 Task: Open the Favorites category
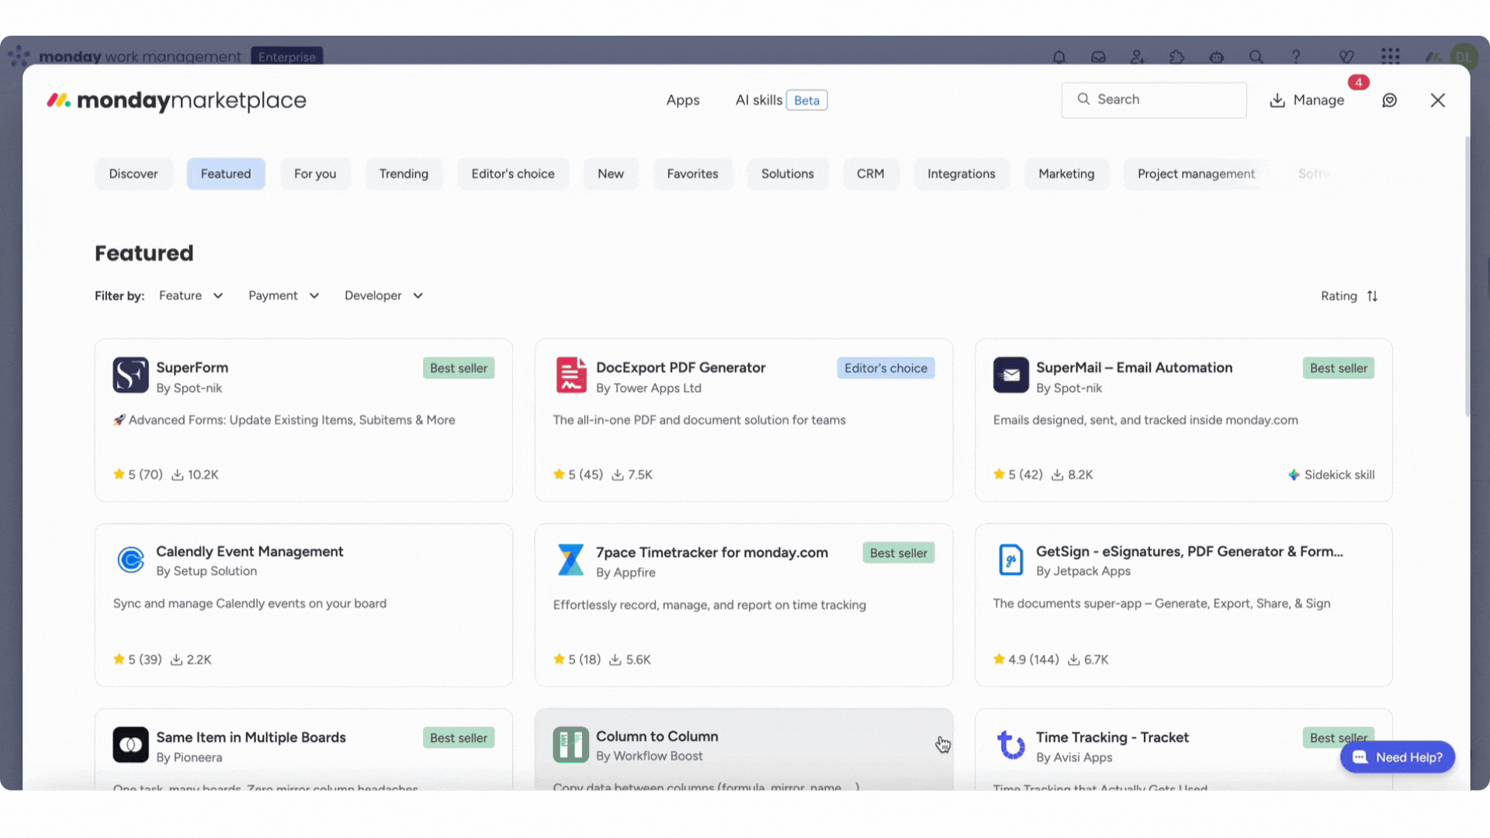[x=693, y=174]
